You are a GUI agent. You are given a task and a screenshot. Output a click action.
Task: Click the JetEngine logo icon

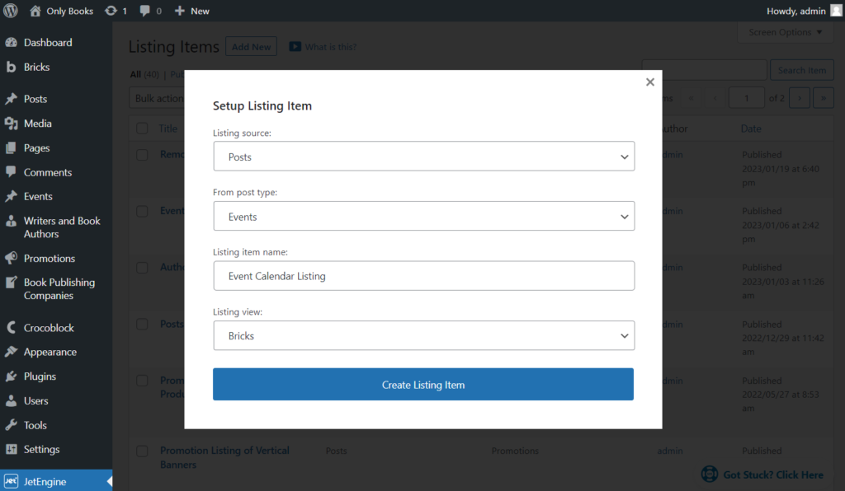click(x=11, y=481)
